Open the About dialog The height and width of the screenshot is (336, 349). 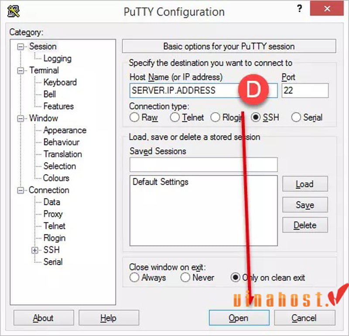pyautogui.click(x=43, y=318)
